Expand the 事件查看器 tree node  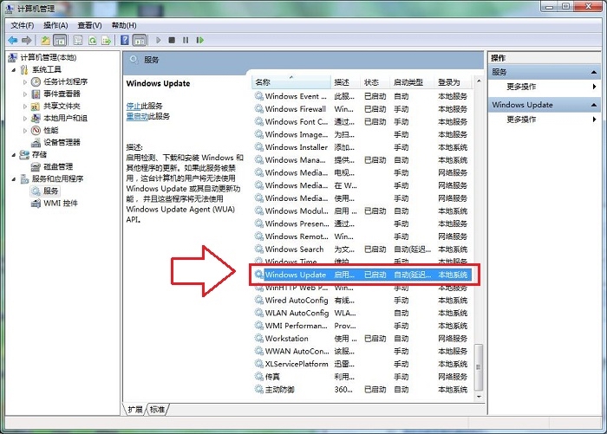25,94
